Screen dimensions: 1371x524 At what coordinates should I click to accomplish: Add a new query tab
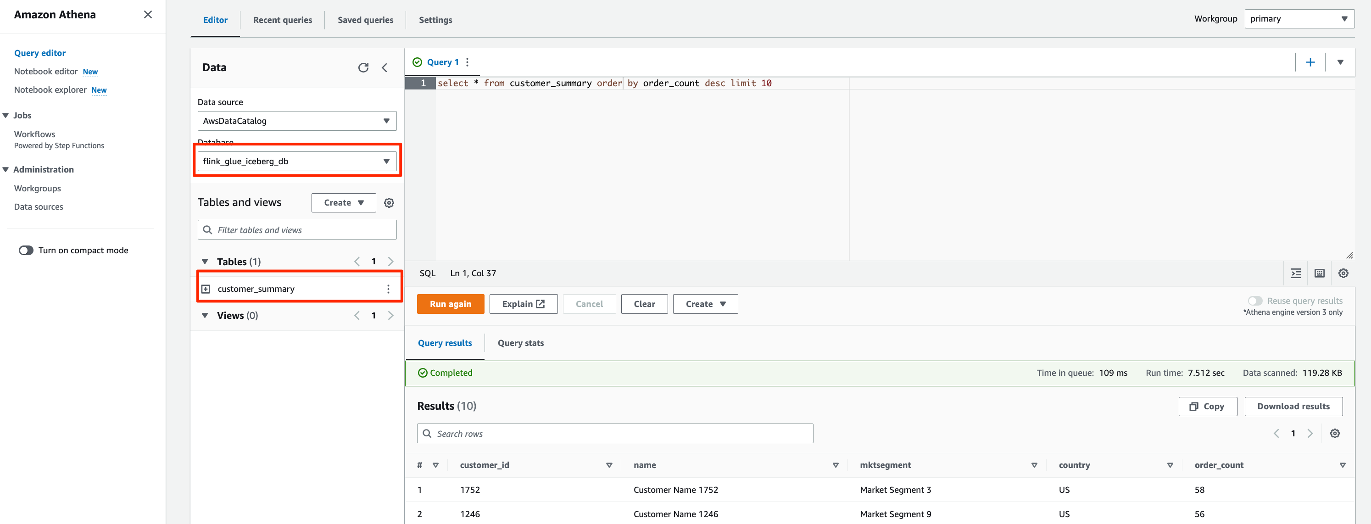pyautogui.click(x=1310, y=62)
